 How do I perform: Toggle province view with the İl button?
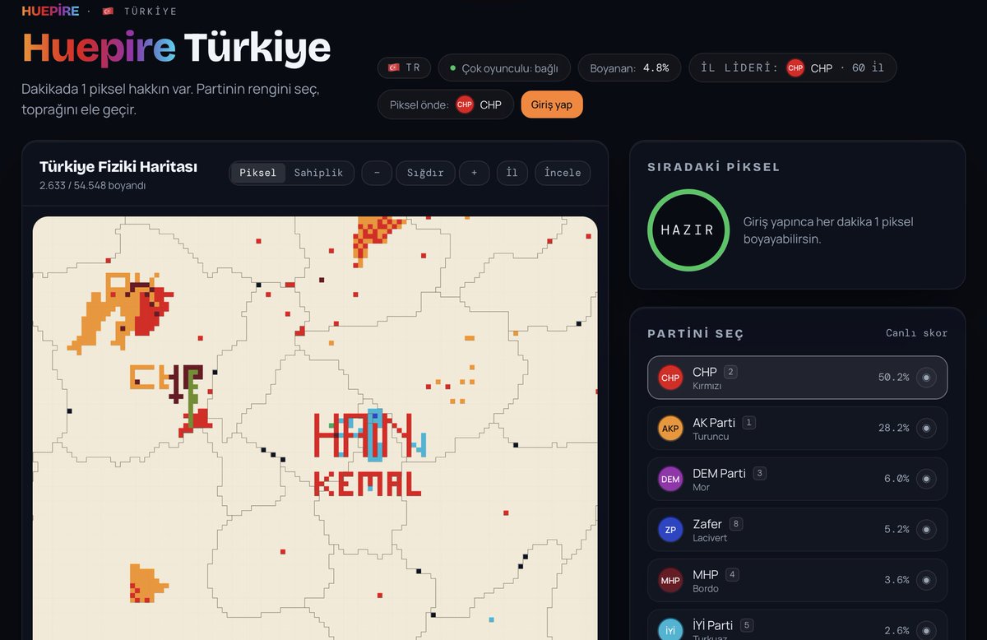pos(512,173)
